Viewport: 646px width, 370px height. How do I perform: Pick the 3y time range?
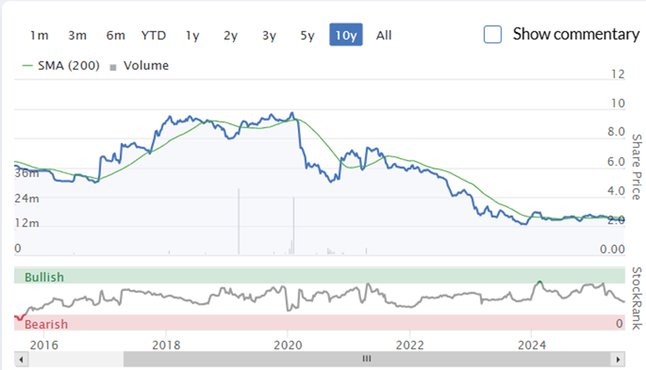(269, 36)
